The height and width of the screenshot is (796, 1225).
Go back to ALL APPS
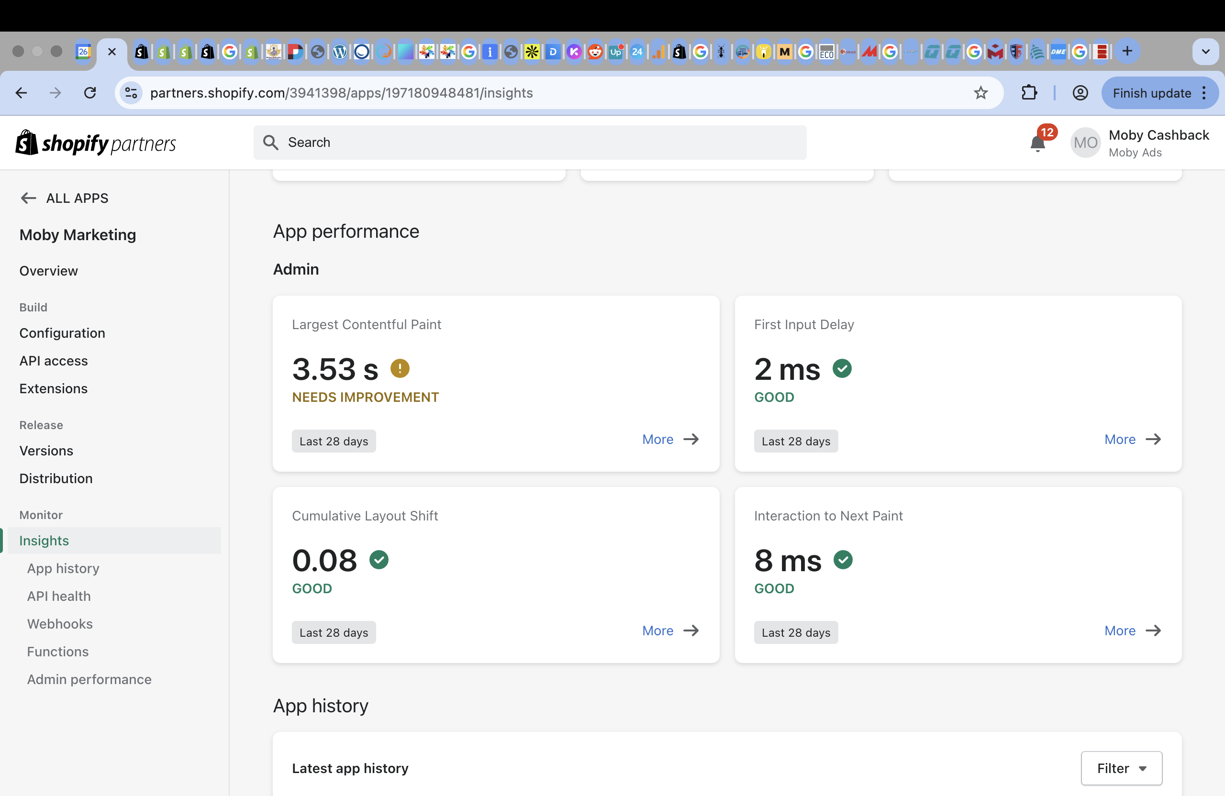[64, 198]
